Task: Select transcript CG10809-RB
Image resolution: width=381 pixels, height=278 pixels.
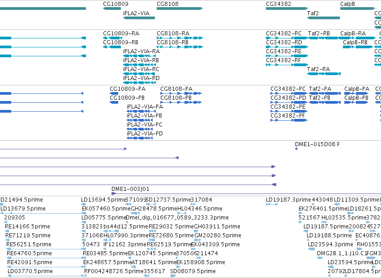Action: pyautogui.click(x=112, y=47)
